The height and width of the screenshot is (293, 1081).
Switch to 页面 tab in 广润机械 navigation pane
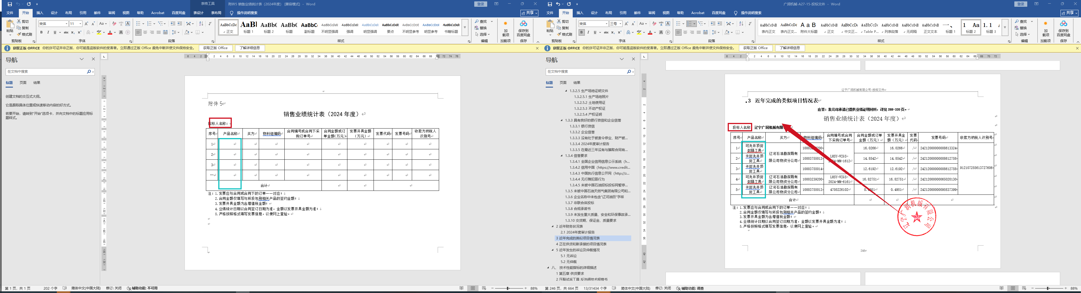coord(563,83)
